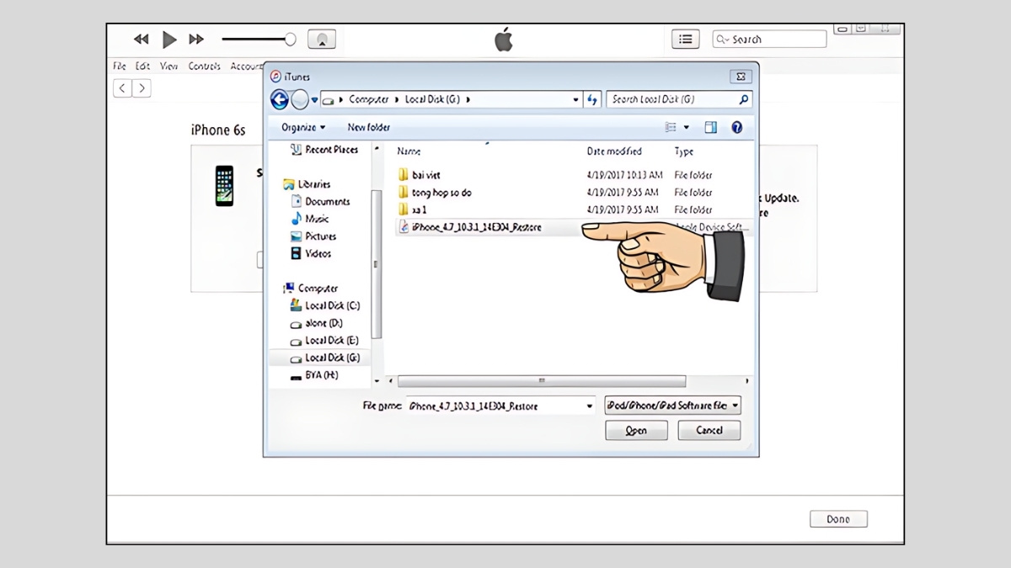This screenshot has width=1011, height=568.
Task: Open the Documents library
Action: [320, 202]
